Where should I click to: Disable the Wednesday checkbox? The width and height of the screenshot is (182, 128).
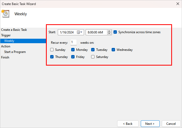(113, 50)
